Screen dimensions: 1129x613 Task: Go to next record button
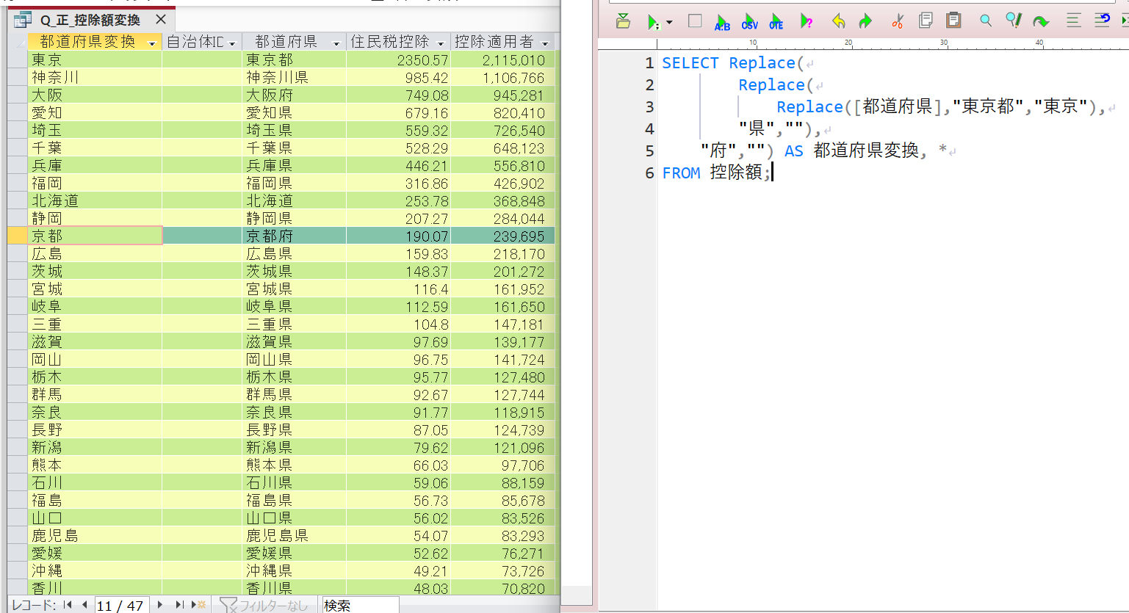[x=160, y=605]
